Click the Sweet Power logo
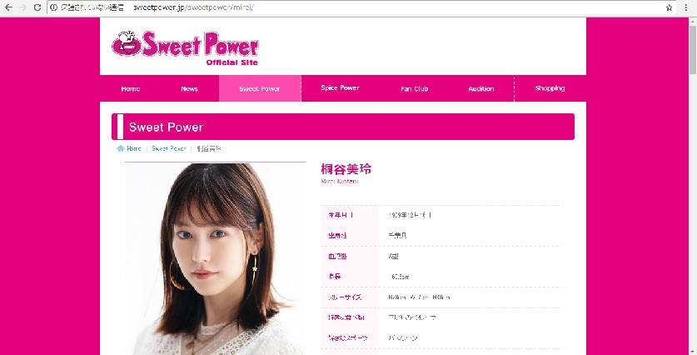 [x=185, y=48]
